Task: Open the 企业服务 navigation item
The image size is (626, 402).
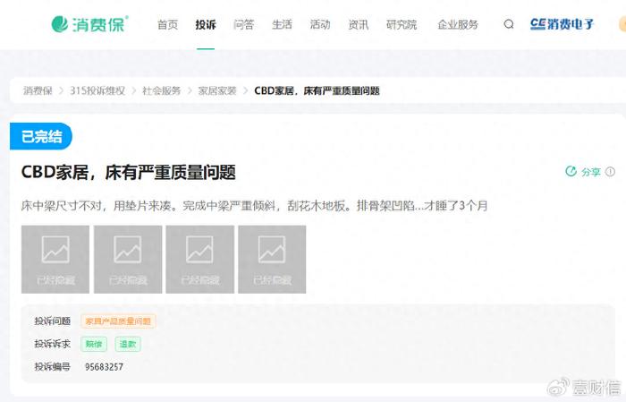Action: [x=458, y=25]
